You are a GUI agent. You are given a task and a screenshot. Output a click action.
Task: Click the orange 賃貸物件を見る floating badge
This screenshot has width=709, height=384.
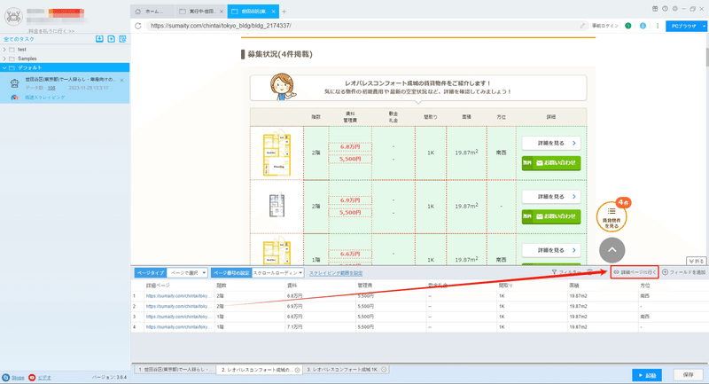612,217
